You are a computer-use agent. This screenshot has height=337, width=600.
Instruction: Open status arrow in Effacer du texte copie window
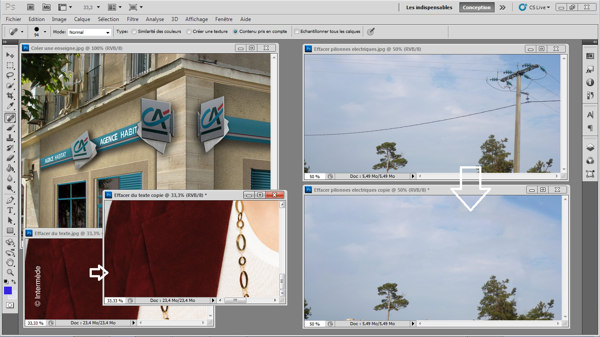point(213,301)
